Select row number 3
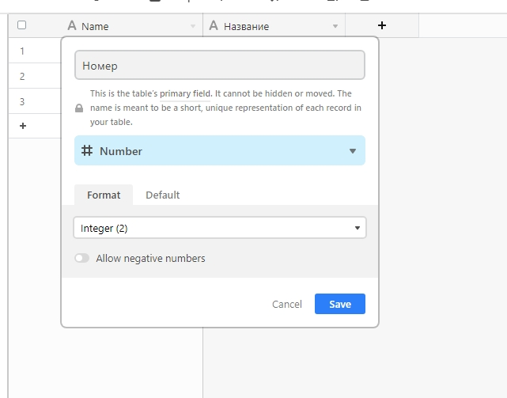507x398 pixels. [x=22, y=101]
